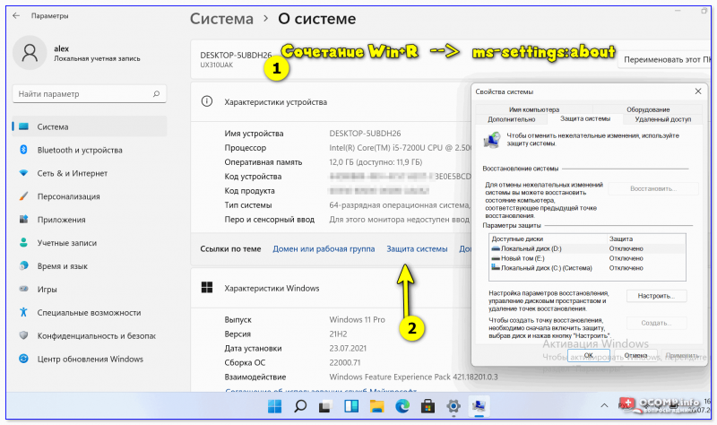The width and height of the screenshot is (717, 425).
Task: Click Отмена in Свойства системы dialog
Action: point(635,355)
